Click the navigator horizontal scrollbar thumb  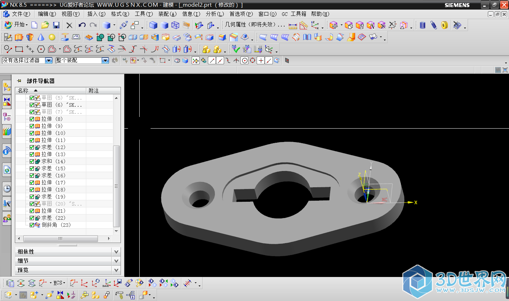point(60,238)
